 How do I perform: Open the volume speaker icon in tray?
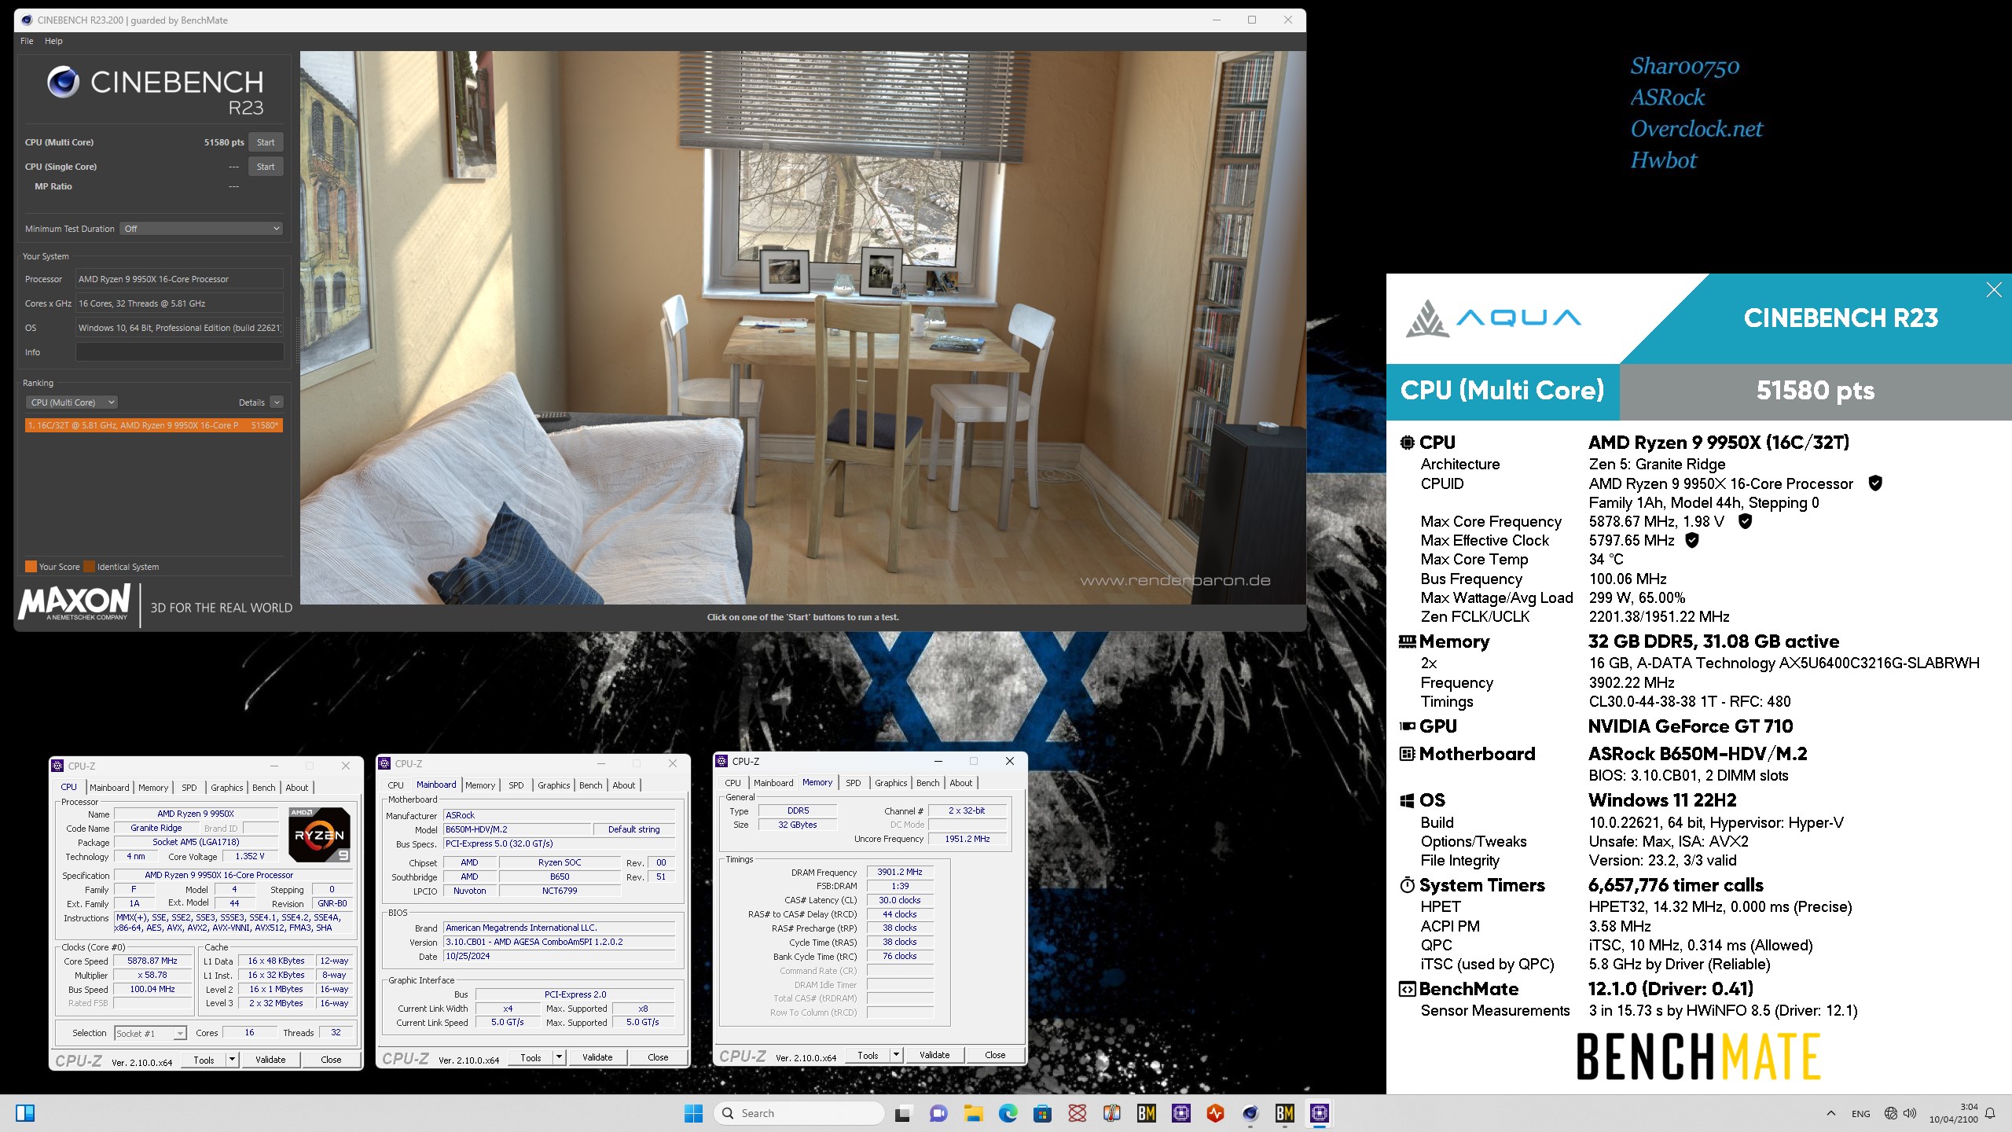[x=1910, y=1113]
